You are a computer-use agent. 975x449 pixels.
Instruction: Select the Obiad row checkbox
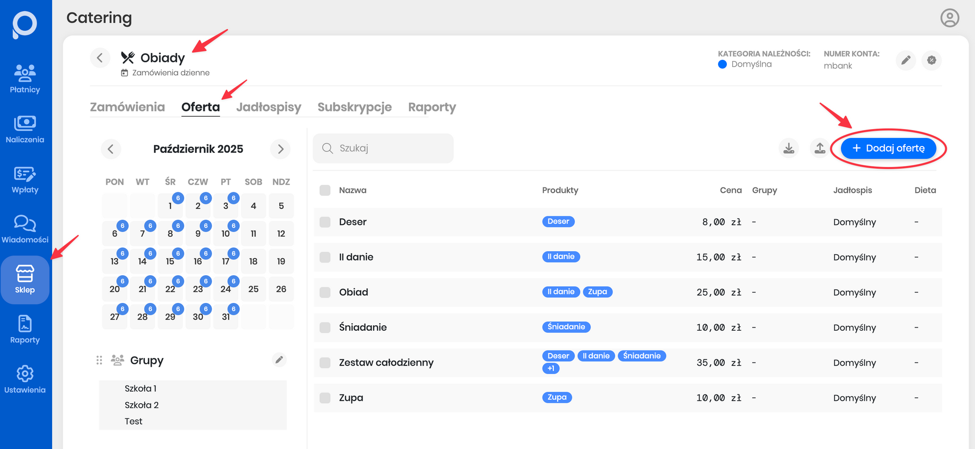(x=325, y=292)
